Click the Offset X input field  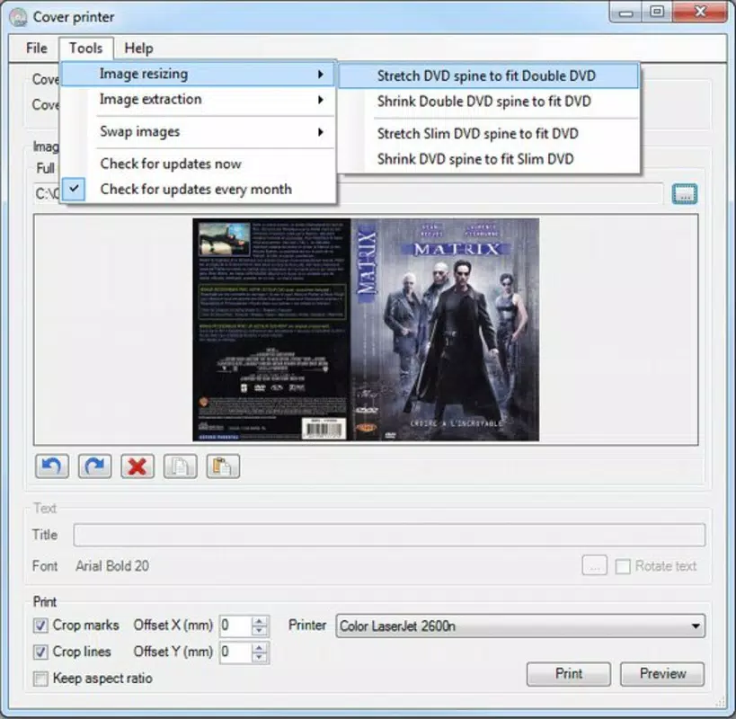[x=235, y=626]
